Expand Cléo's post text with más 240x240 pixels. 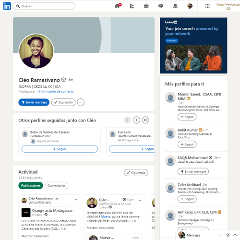click(x=133, y=221)
